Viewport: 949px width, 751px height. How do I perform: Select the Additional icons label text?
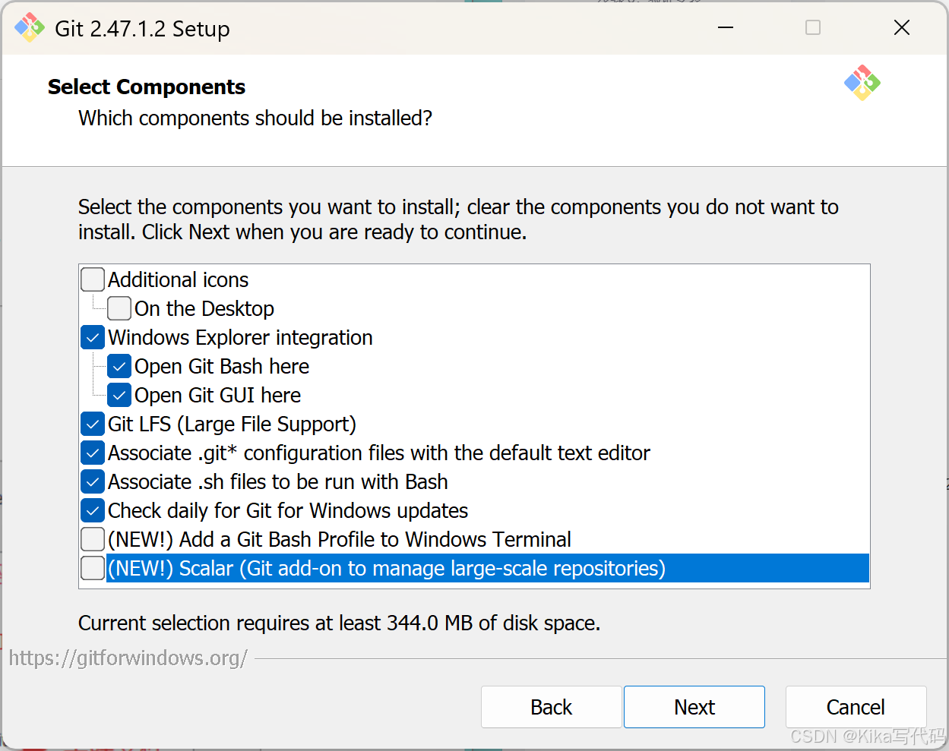[179, 279]
